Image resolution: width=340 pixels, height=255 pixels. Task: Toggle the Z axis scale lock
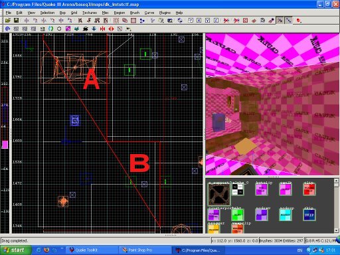pyautogui.click(x=216, y=21)
